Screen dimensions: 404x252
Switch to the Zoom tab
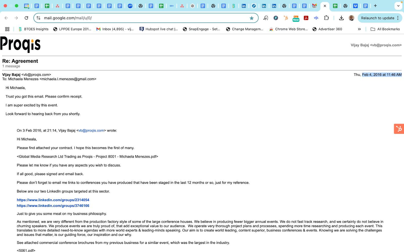pyautogui.click(x=130, y=6)
